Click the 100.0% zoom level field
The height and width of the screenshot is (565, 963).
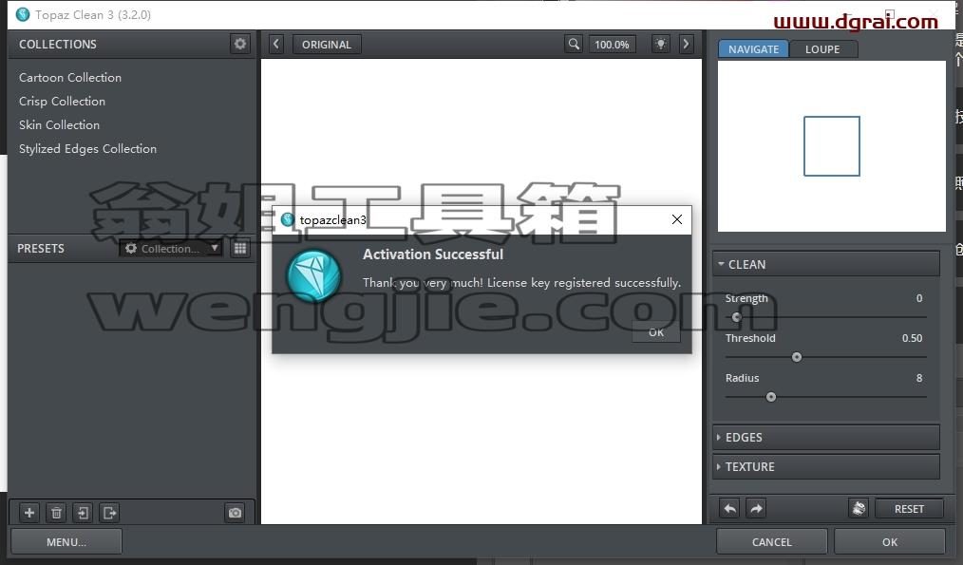click(x=612, y=45)
